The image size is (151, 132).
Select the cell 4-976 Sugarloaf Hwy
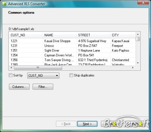point(93,41)
